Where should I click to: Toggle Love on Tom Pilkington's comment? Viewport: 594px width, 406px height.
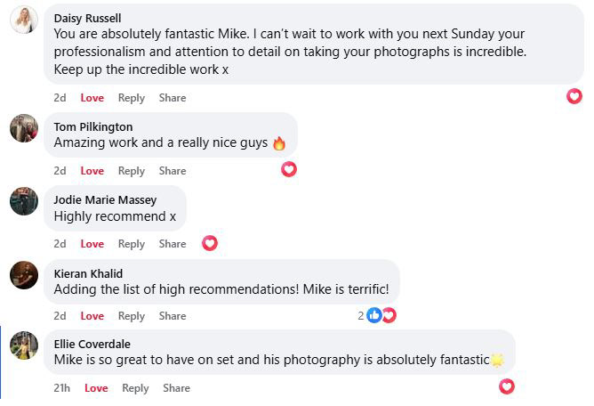(x=92, y=171)
